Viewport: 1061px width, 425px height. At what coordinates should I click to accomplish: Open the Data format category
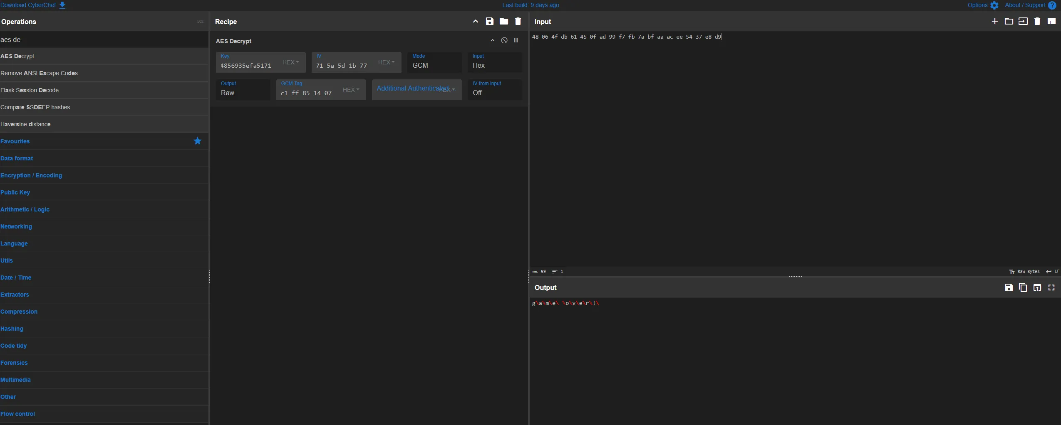(104, 158)
